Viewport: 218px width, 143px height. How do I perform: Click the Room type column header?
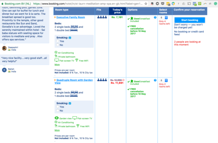click(x=74, y=11)
